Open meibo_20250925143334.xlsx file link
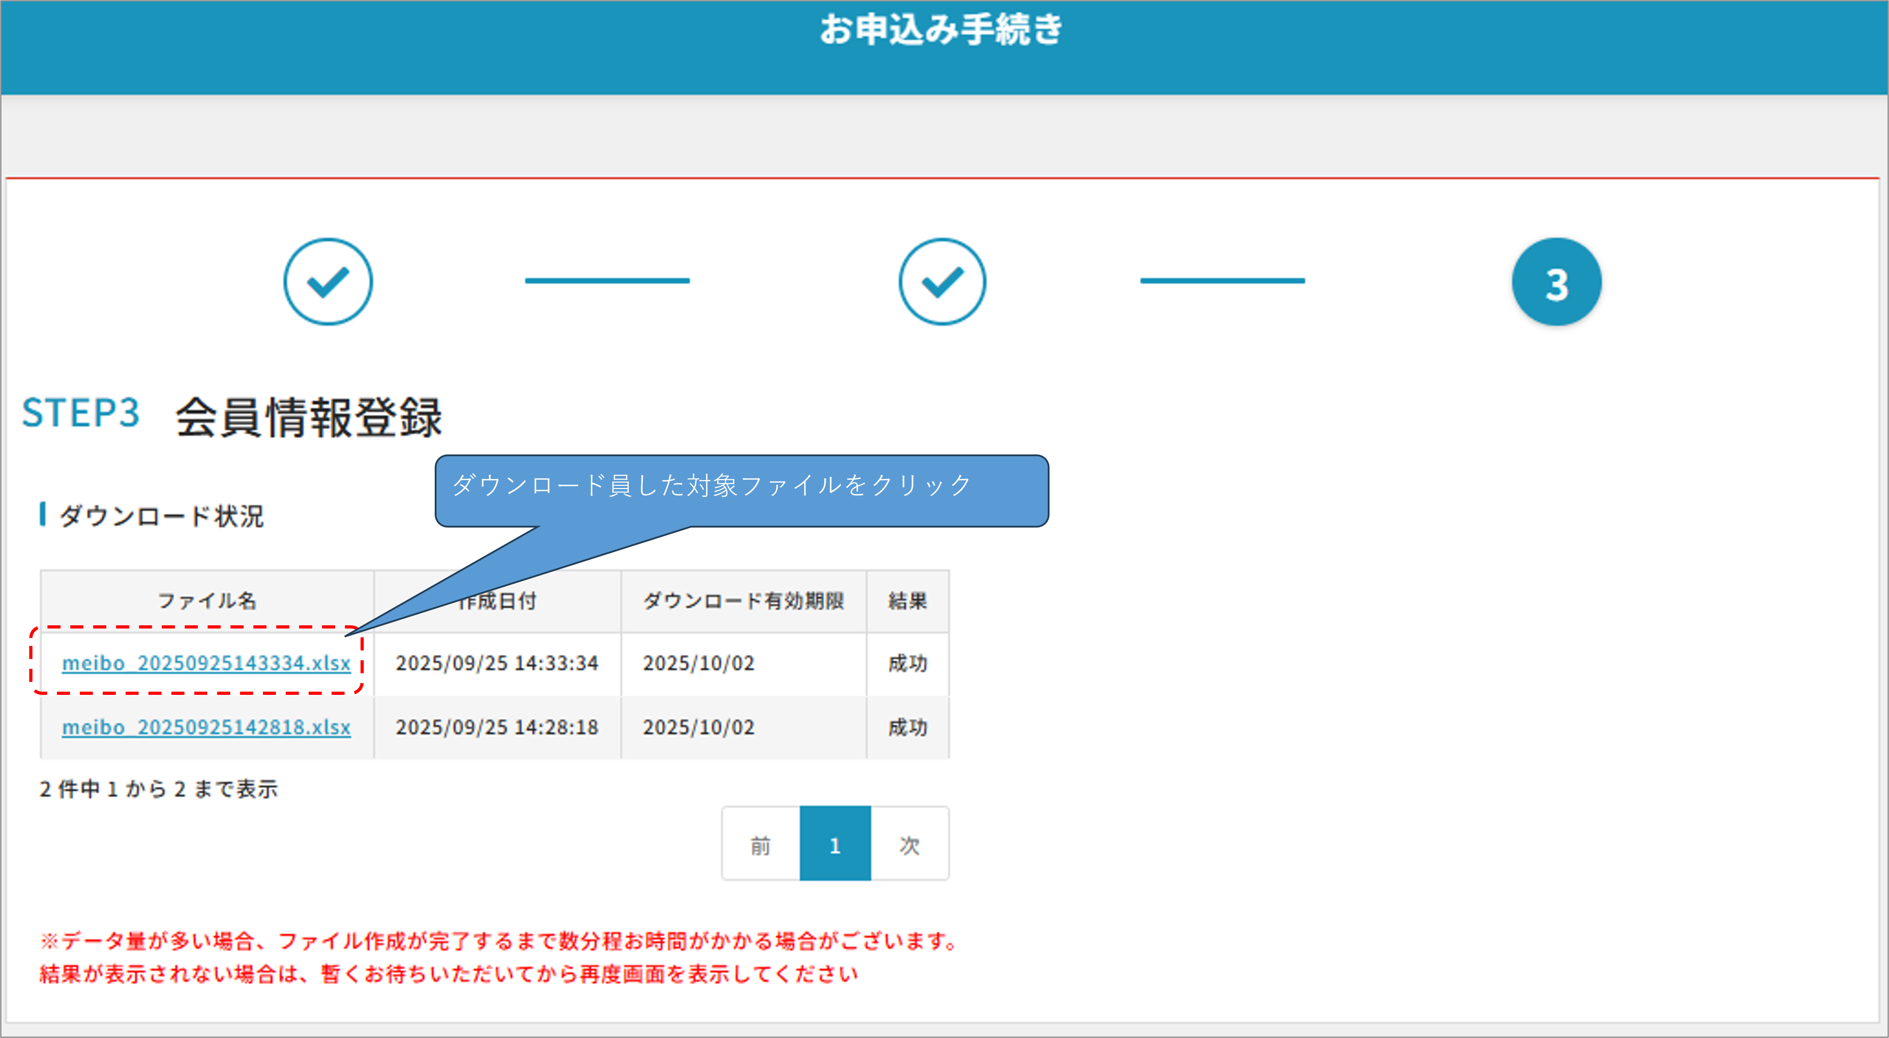Viewport: 1889px width, 1038px height. point(206,663)
